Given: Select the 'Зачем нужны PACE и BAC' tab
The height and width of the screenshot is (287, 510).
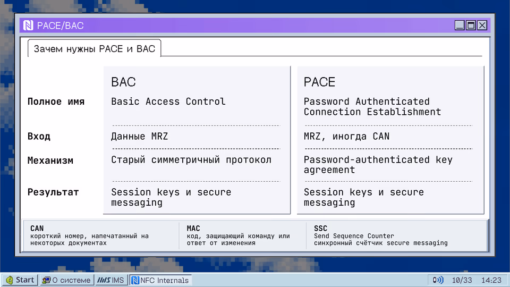Looking at the screenshot, I should pos(95,48).
